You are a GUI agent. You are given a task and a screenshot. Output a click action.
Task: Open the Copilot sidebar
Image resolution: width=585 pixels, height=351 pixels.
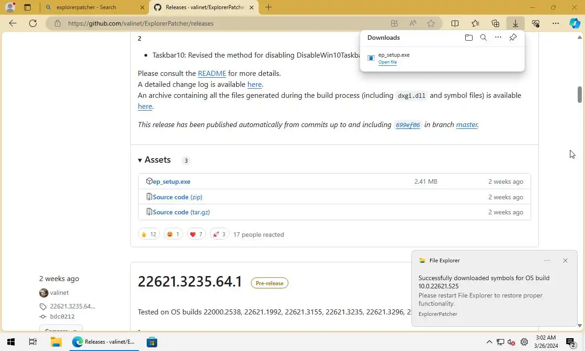tap(575, 23)
